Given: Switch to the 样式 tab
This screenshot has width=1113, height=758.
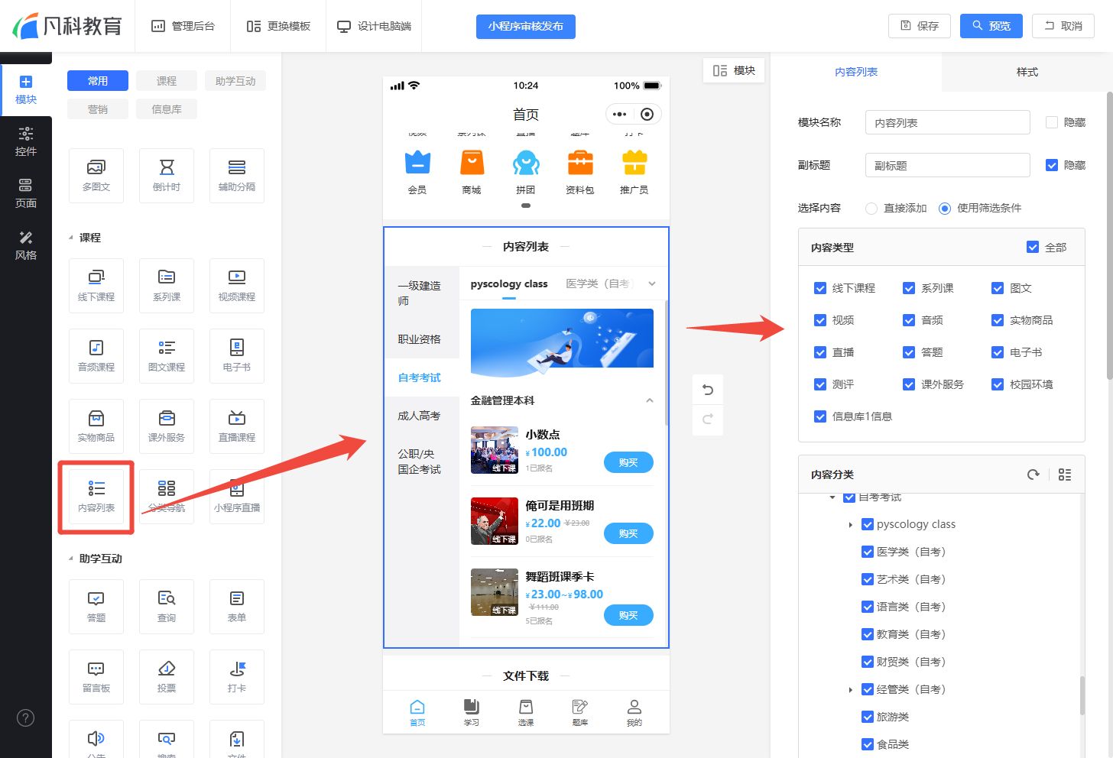Looking at the screenshot, I should (1027, 72).
